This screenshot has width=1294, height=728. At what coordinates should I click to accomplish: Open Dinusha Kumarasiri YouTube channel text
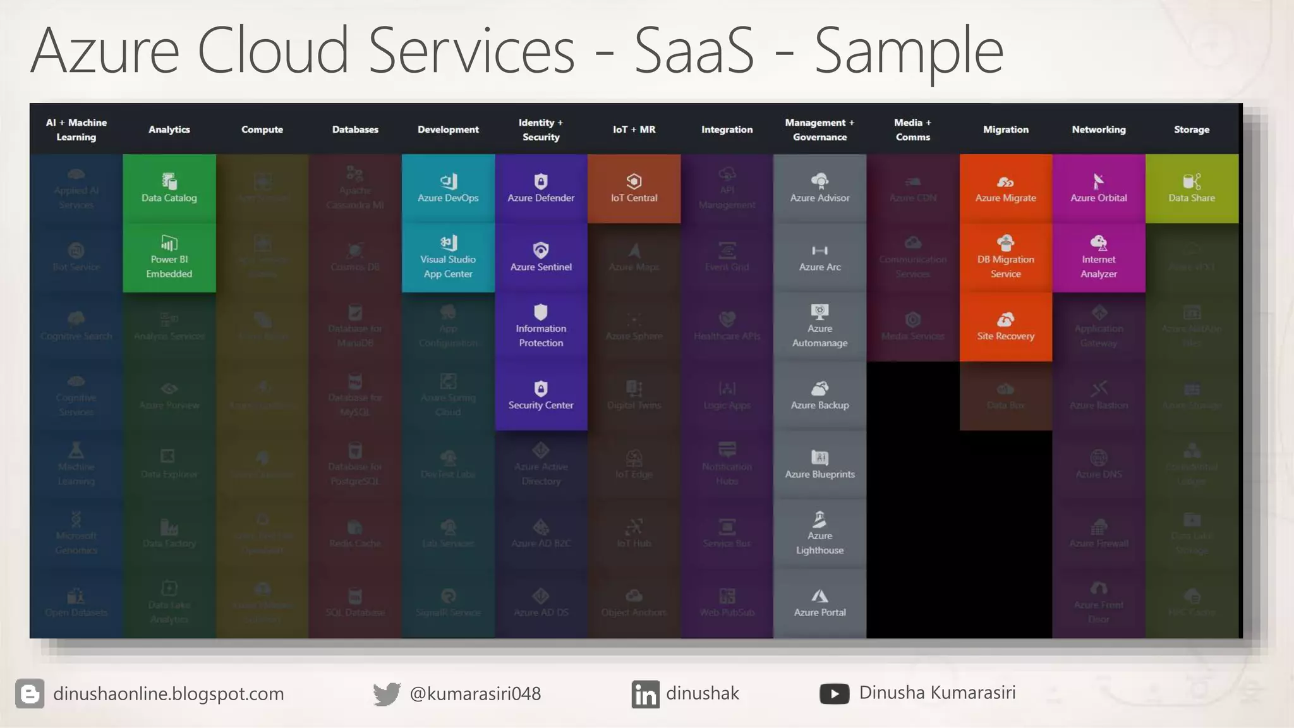938,693
